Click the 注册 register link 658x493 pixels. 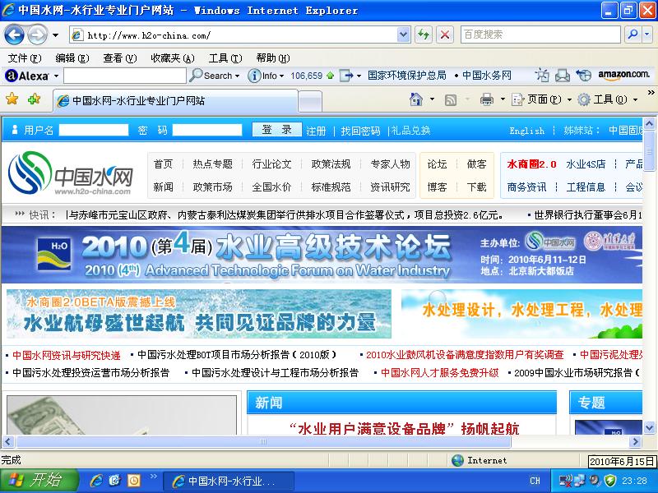pos(316,131)
